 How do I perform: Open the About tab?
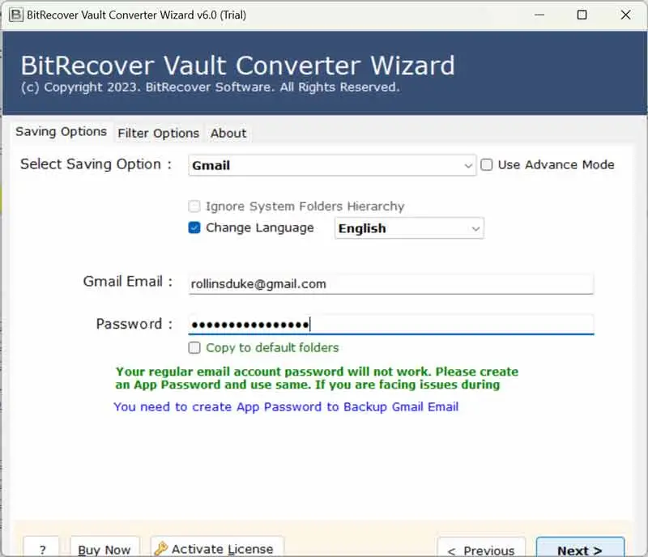(228, 133)
